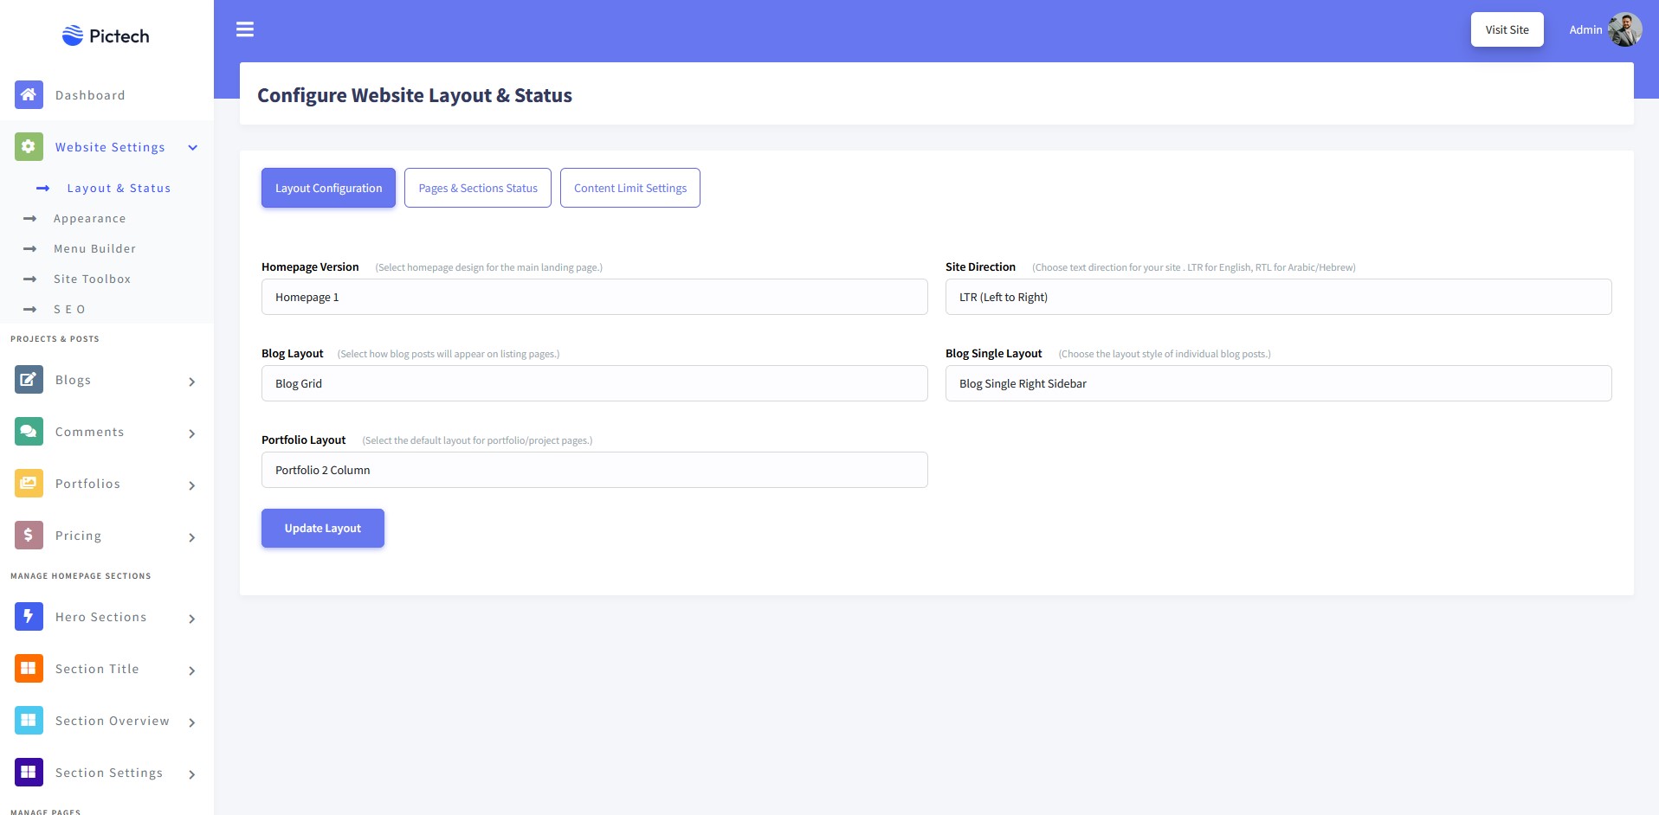This screenshot has height=815, width=1659.
Task: Click the Pricing dollar icon
Action: (x=29, y=535)
